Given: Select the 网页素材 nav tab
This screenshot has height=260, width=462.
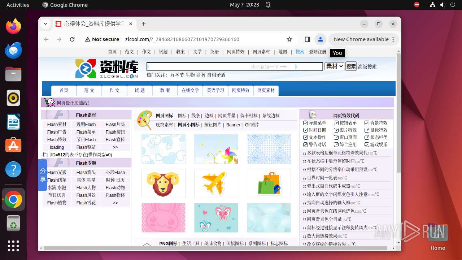Looking at the screenshot, I should point(266,90).
